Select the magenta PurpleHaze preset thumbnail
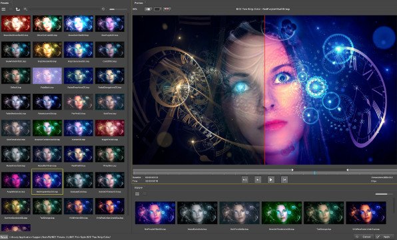The width and height of the screenshot is (397, 240). 16,180
